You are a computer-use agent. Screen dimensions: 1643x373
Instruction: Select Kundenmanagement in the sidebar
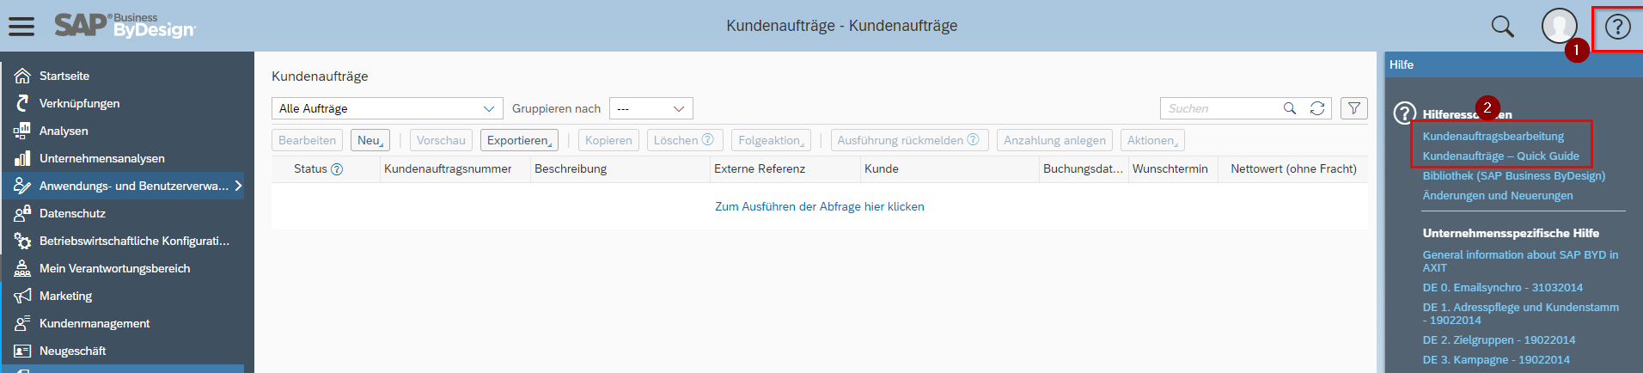95,323
